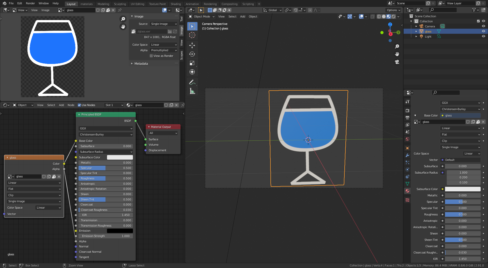Switch to wireframe viewport shading
Image resolution: width=488 pixels, height=268 pixels.
point(379,16)
